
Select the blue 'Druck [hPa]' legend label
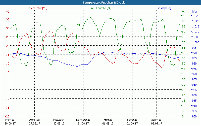pyautogui.click(x=164, y=8)
